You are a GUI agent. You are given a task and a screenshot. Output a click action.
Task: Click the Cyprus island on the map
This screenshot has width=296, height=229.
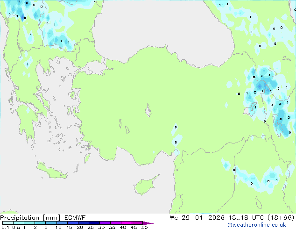145,185
